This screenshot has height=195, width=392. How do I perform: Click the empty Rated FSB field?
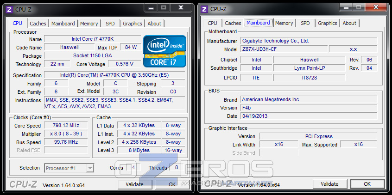coord(66,150)
